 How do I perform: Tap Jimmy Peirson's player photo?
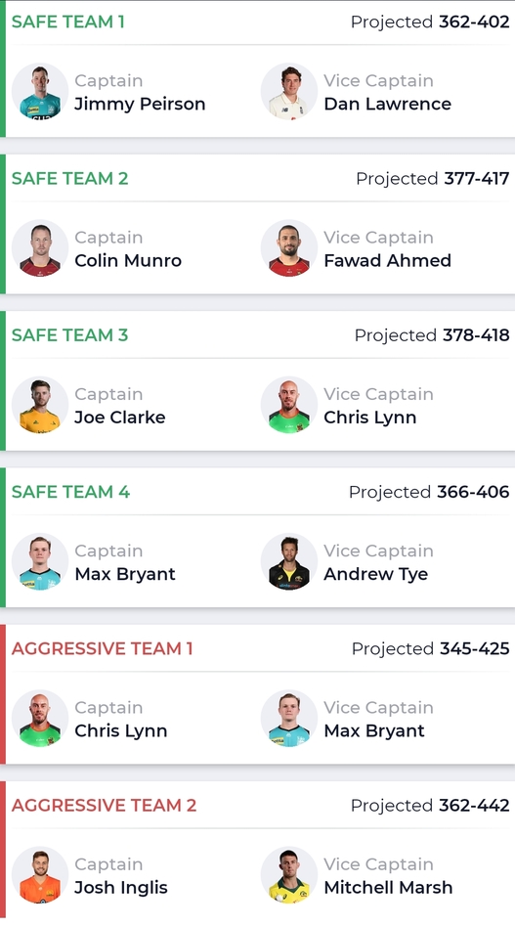click(x=39, y=92)
